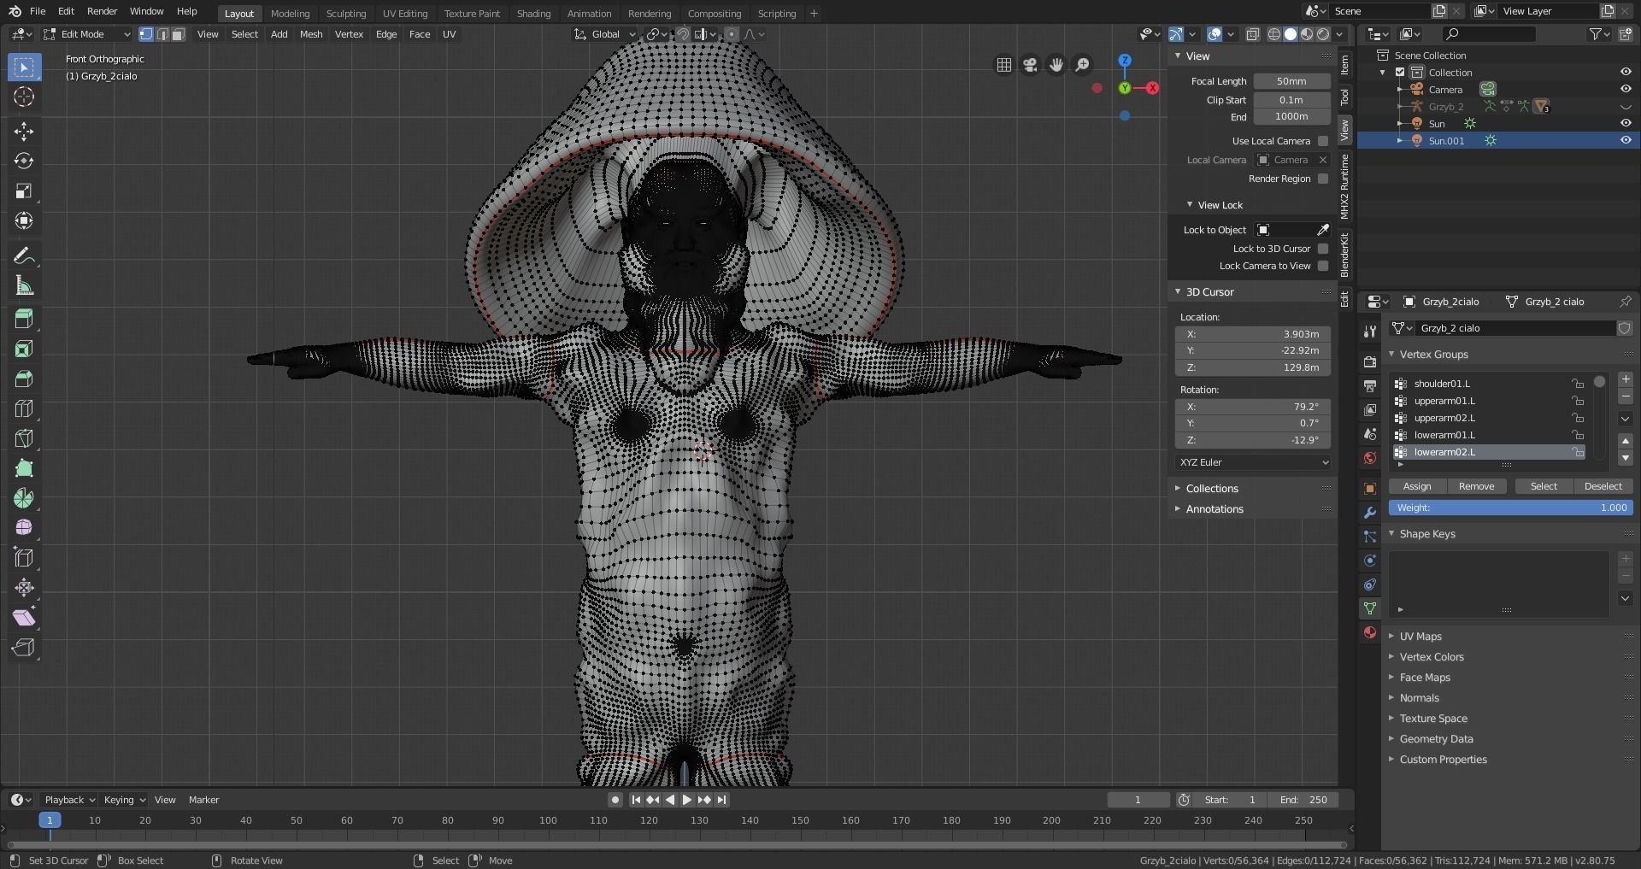The image size is (1641, 869).
Task: Select the Scale tool
Action: click(24, 191)
